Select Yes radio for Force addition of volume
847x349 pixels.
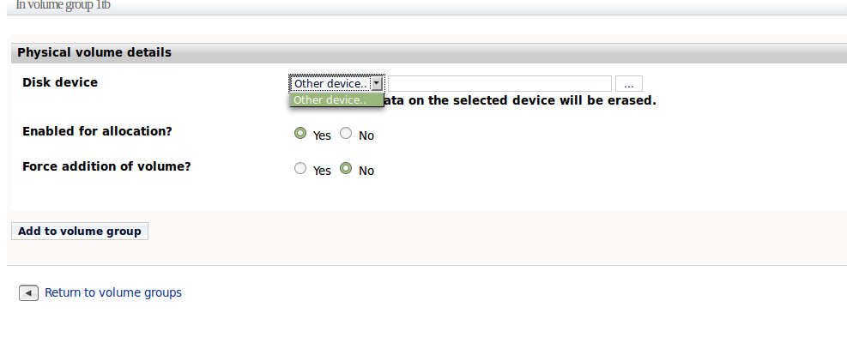pyautogui.click(x=300, y=169)
